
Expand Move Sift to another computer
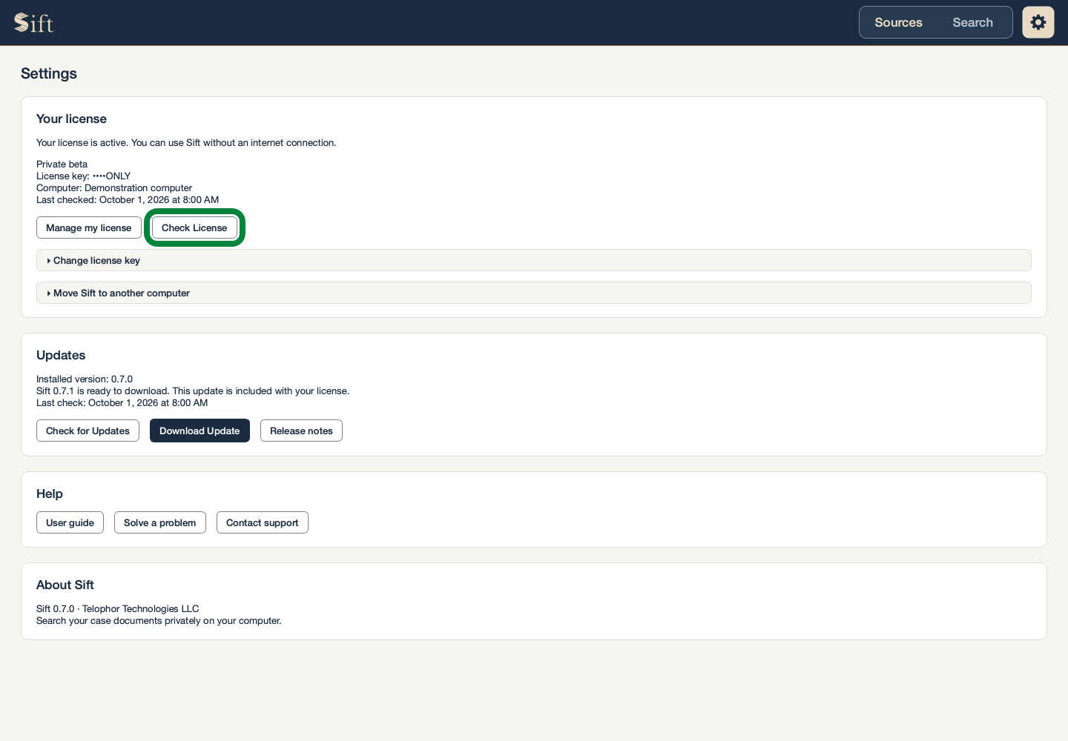click(534, 293)
